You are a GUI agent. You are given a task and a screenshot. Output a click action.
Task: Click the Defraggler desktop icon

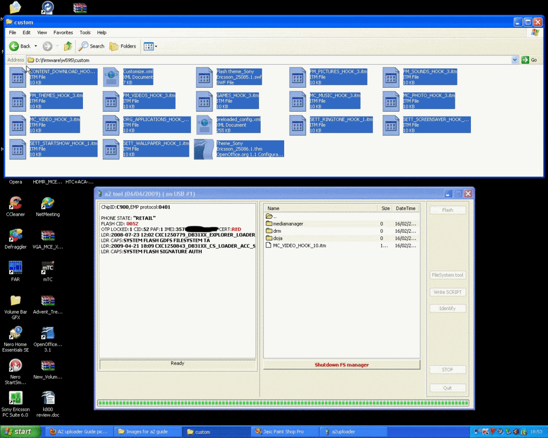[x=16, y=236]
